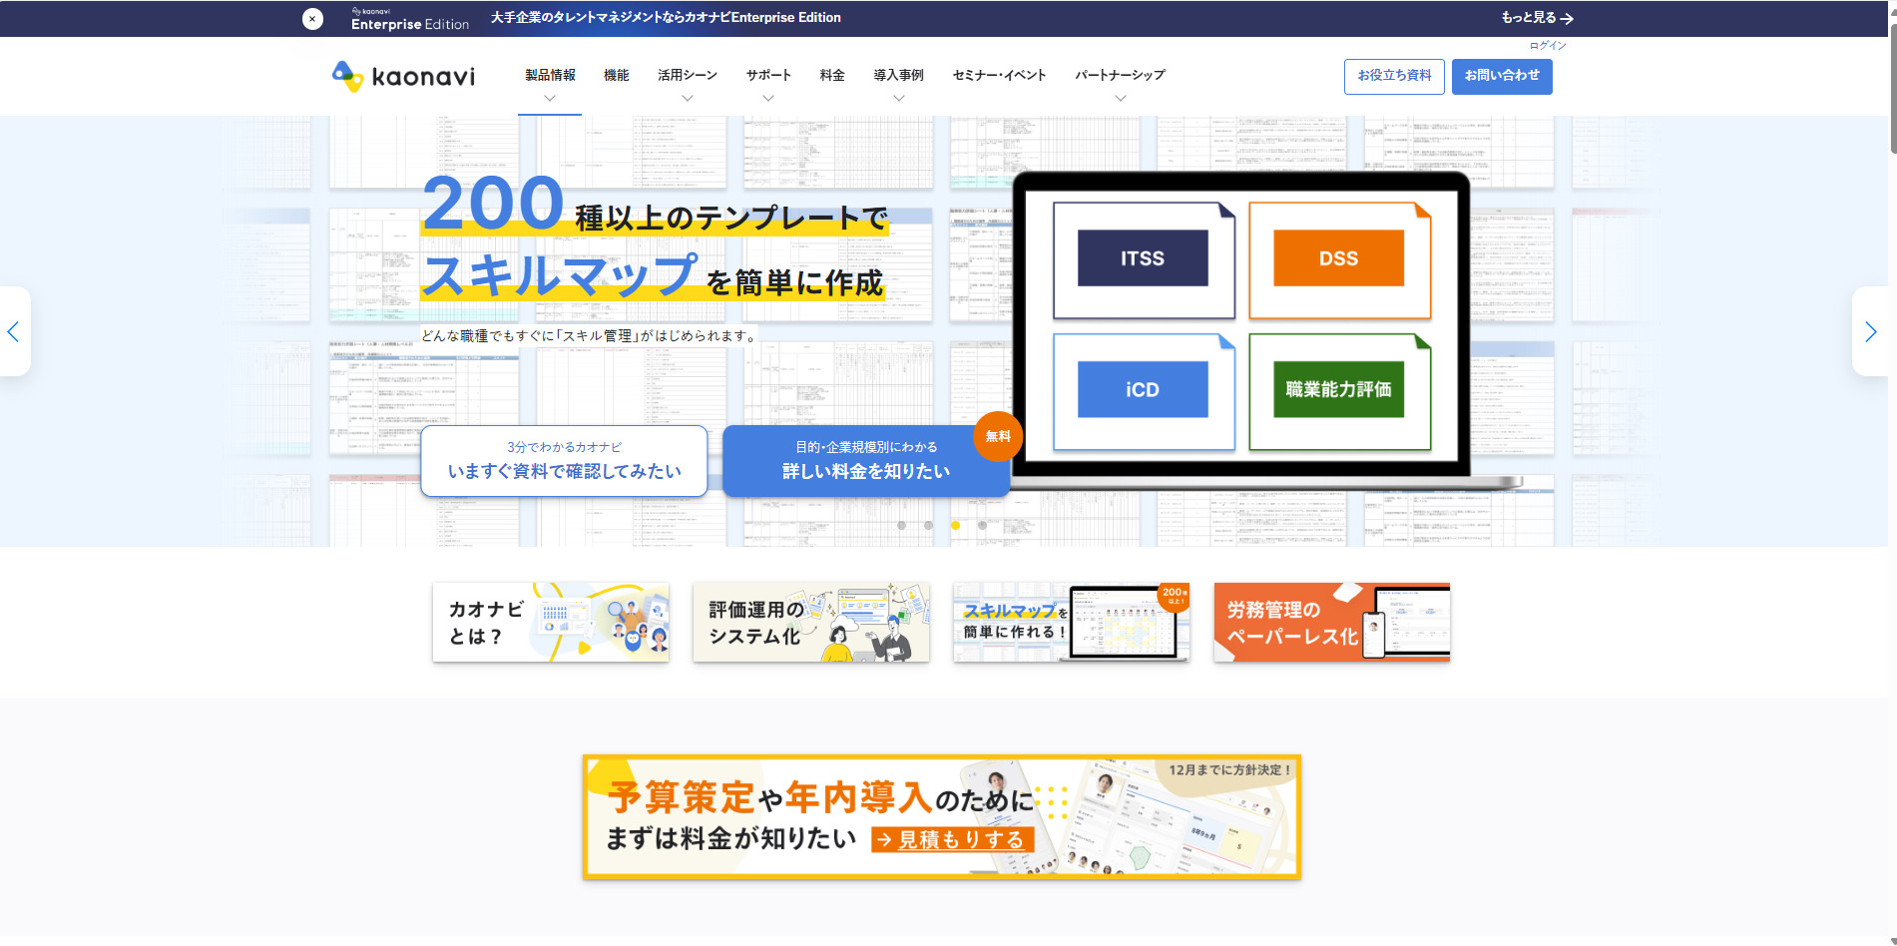Open セミナー・イベント page
The width and height of the screenshot is (1897, 946).
coord(1000,75)
